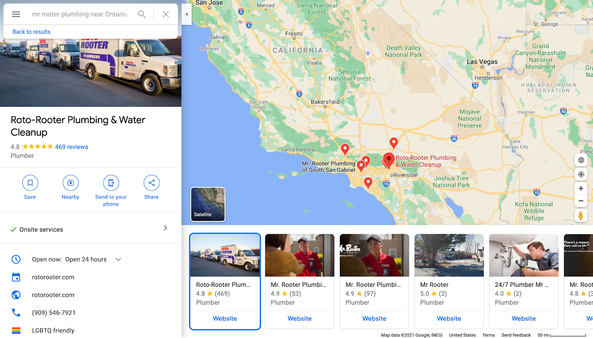Zoom out on the map
The height and width of the screenshot is (338, 593).
581,201
